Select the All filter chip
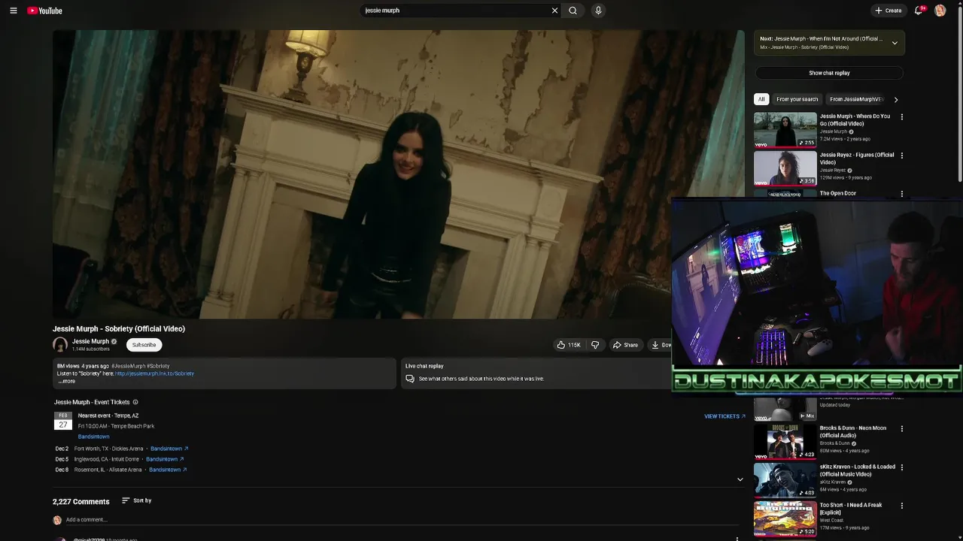Image resolution: width=963 pixels, height=541 pixels. coord(761,99)
